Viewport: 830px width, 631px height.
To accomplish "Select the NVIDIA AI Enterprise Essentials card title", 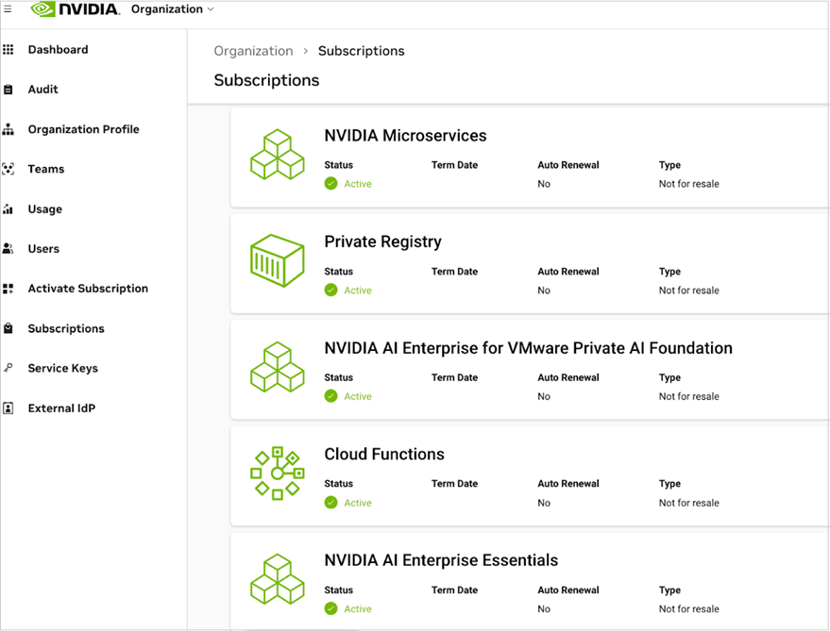I will tap(441, 560).
